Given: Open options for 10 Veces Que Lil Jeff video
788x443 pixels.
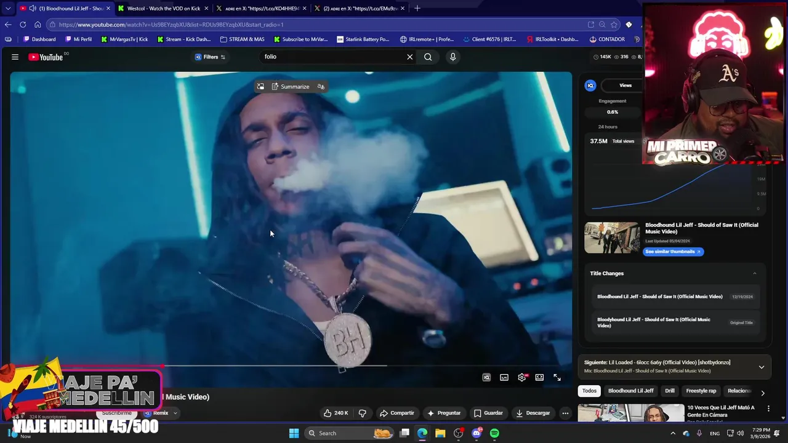Looking at the screenshot, I should point(768,409).
